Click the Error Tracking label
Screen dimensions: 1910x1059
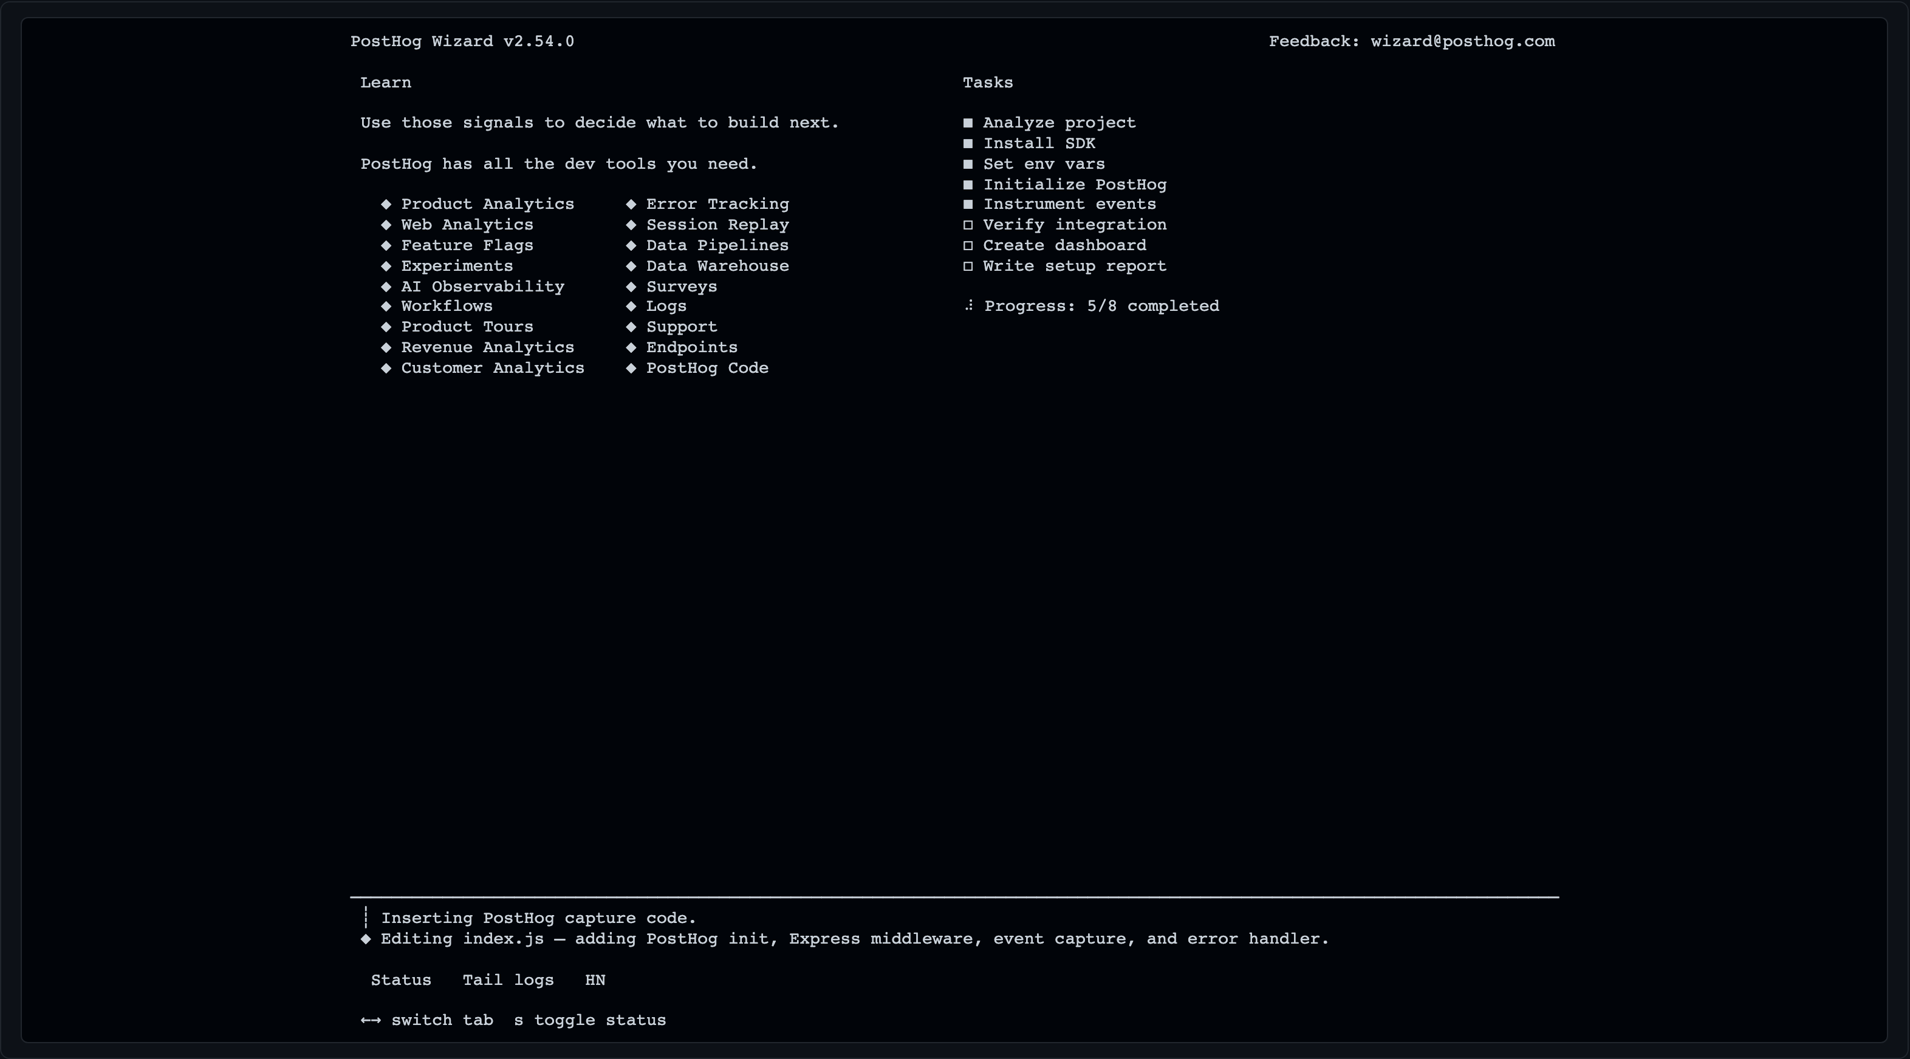click(717, 205)
